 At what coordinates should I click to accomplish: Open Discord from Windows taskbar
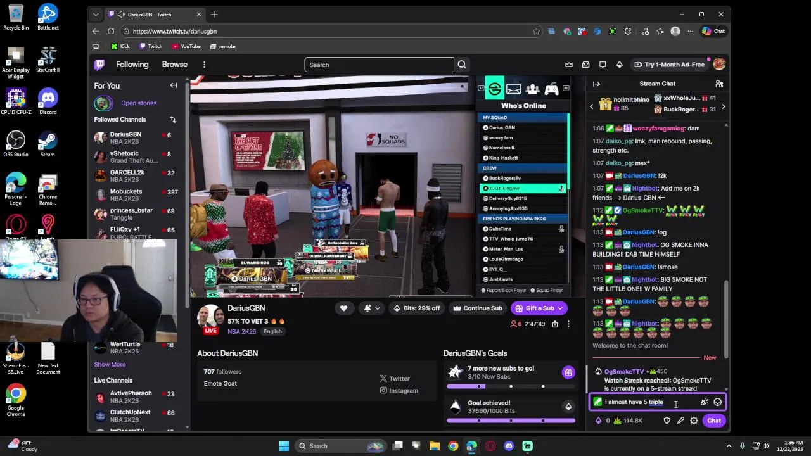coord(509,446)
